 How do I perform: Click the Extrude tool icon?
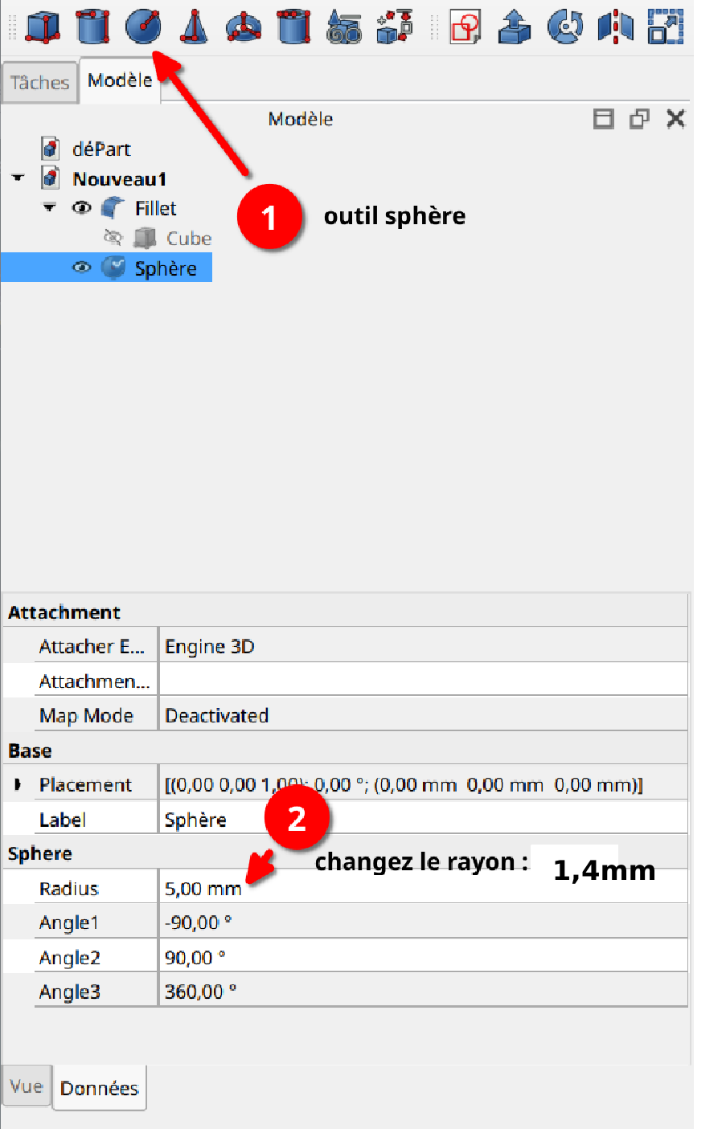(x=515, y=26)
